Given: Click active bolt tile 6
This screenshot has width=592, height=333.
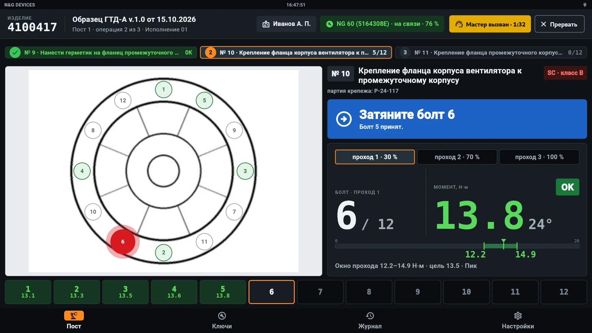Looking at the screenshot, I should [272, 292].
